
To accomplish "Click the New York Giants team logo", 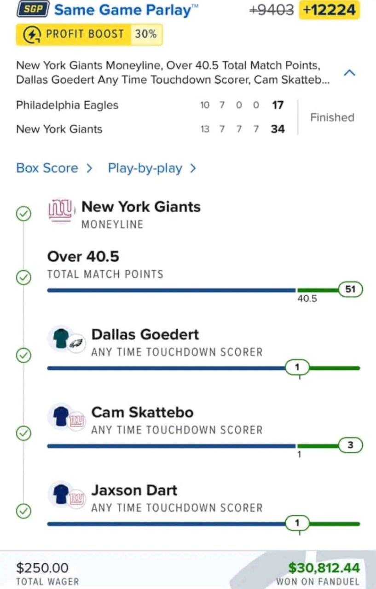I will tap(60, 210).
